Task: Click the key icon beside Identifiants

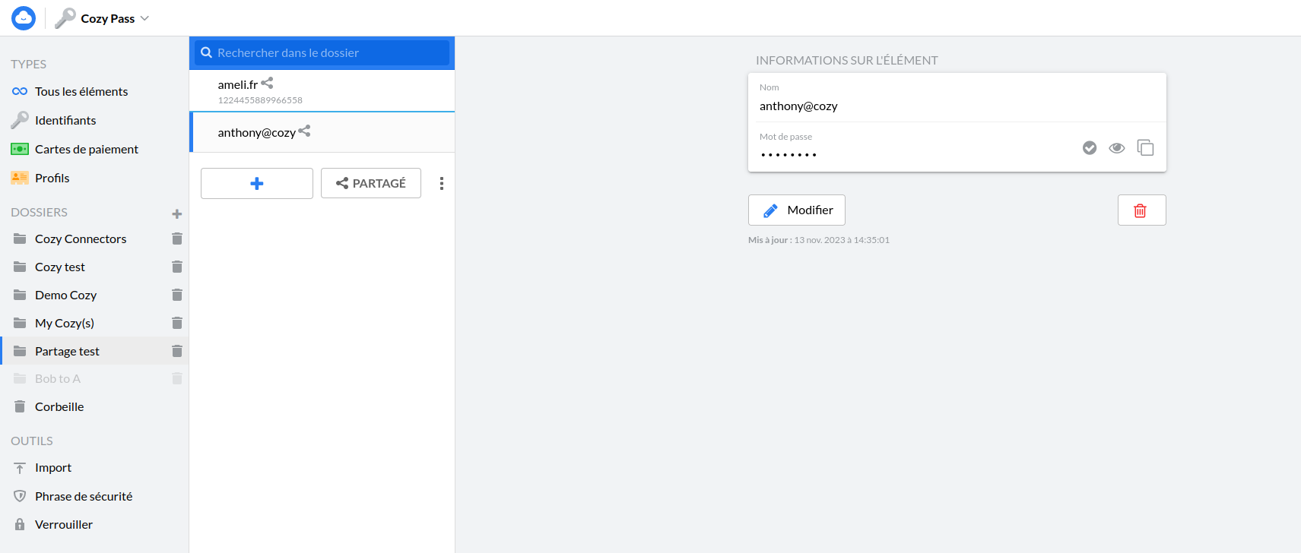Action: coord(20,120)
